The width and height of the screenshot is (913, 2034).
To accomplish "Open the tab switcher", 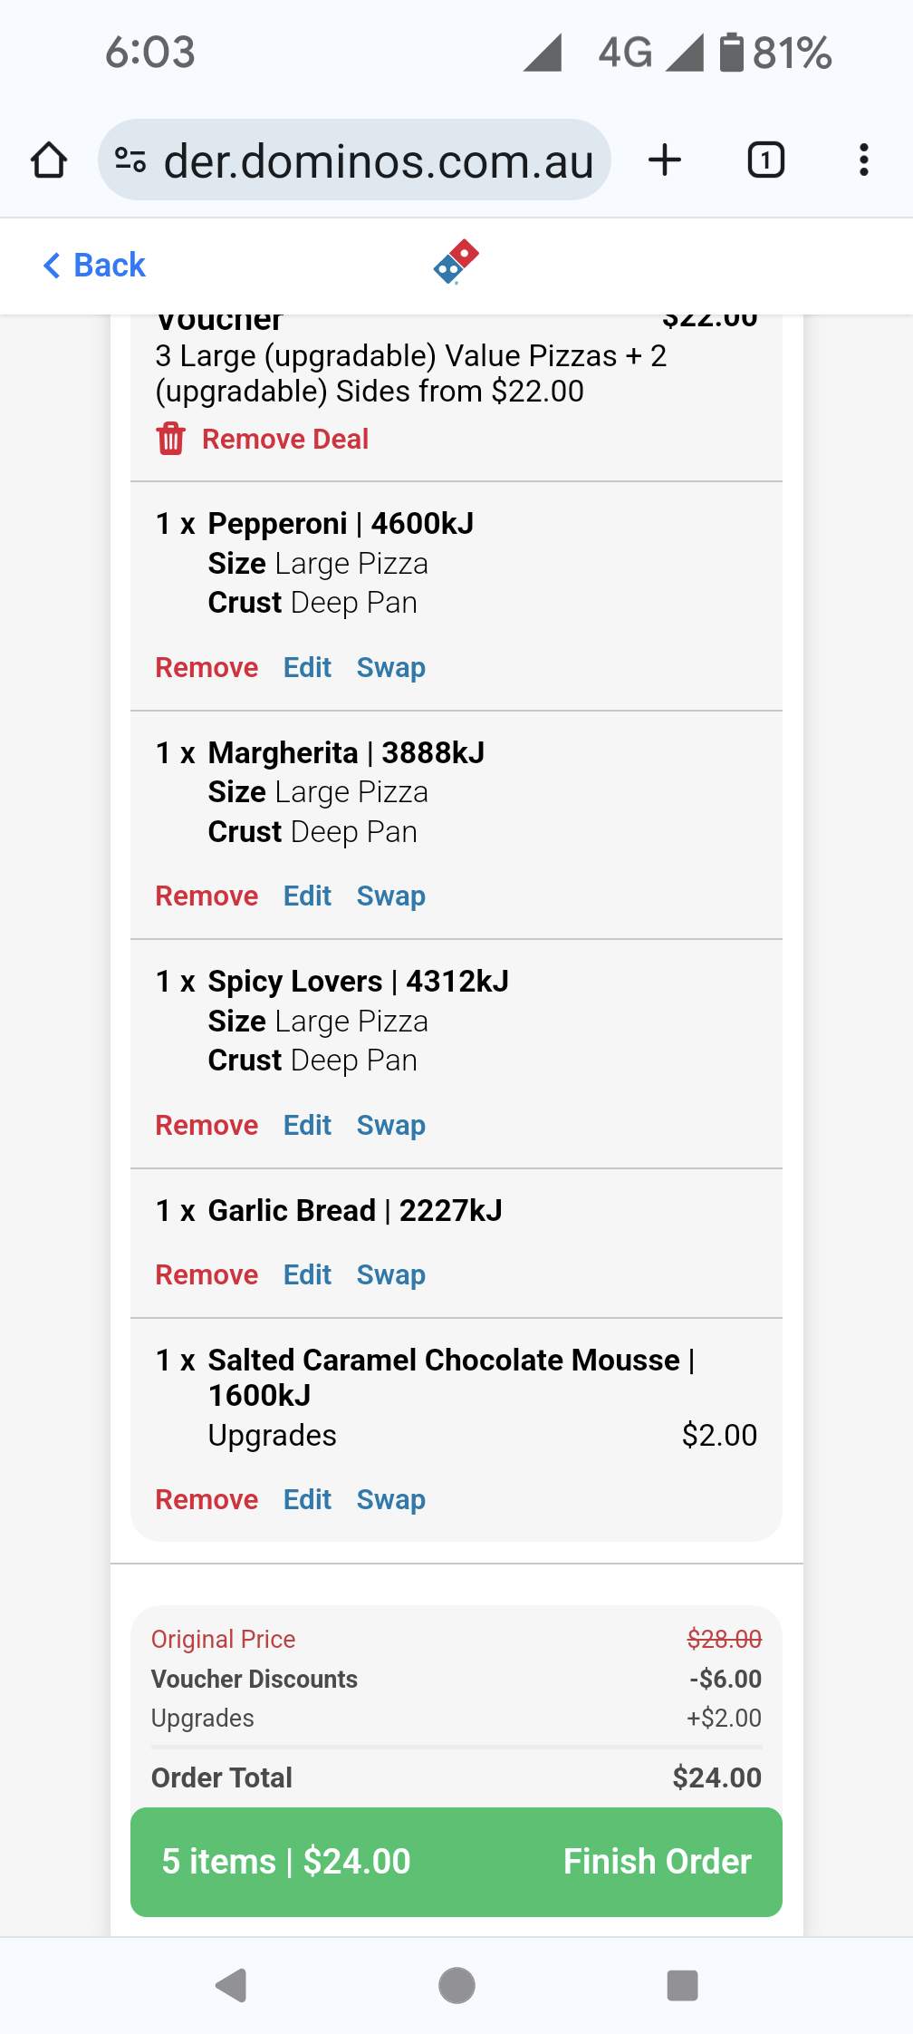I will pyautogui.click(x=765, y=160).
